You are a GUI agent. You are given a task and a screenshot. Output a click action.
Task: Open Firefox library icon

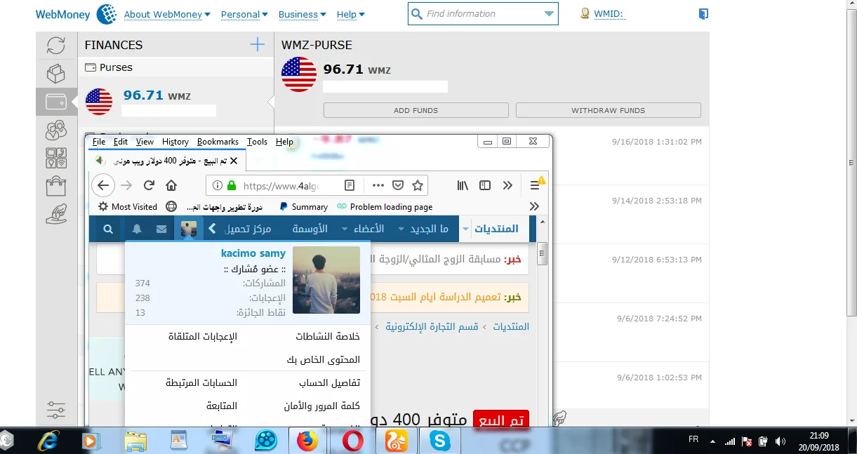point(463,185)
